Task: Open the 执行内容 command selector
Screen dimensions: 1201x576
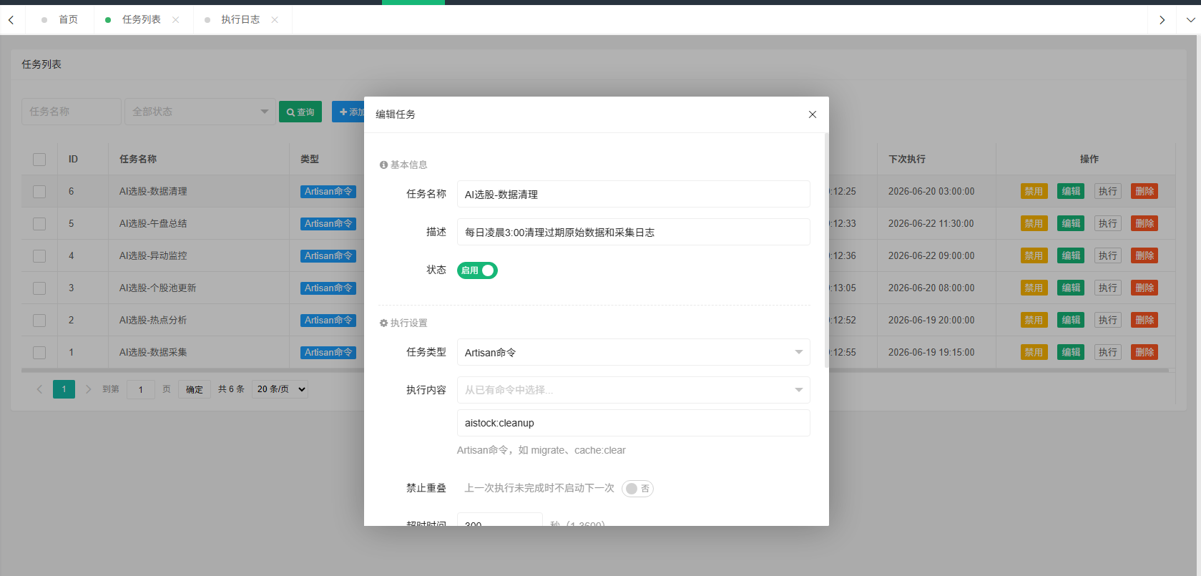Action: point(633,390)
